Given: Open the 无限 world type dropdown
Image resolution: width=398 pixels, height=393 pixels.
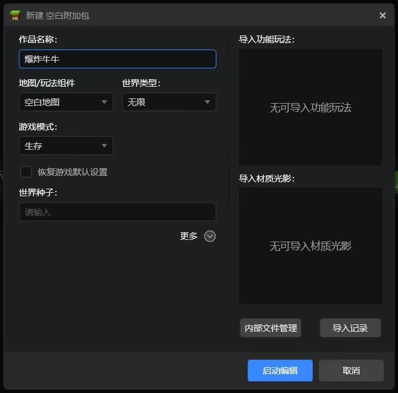Looking at the screenshot, I should pyautogui.click(x=168, y=102).
